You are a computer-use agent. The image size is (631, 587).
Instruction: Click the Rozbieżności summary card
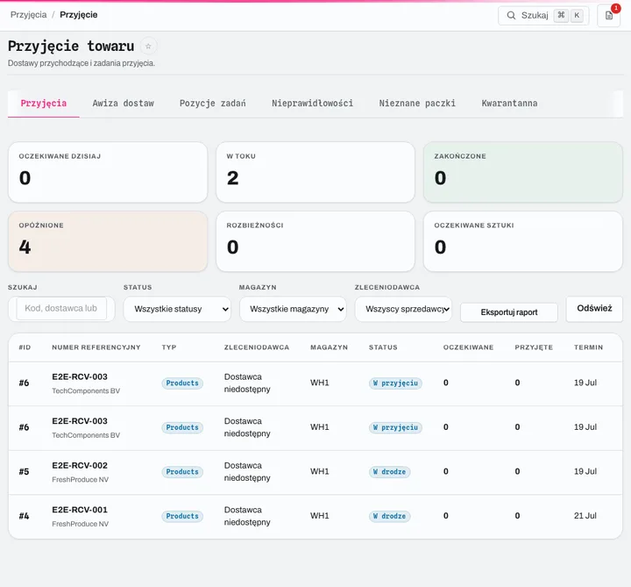315,241
